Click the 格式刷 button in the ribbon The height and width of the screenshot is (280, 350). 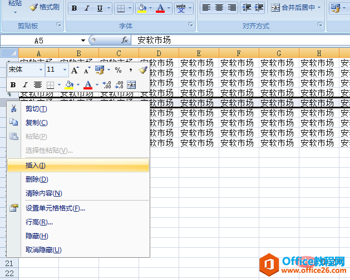(x=45, y=8)
